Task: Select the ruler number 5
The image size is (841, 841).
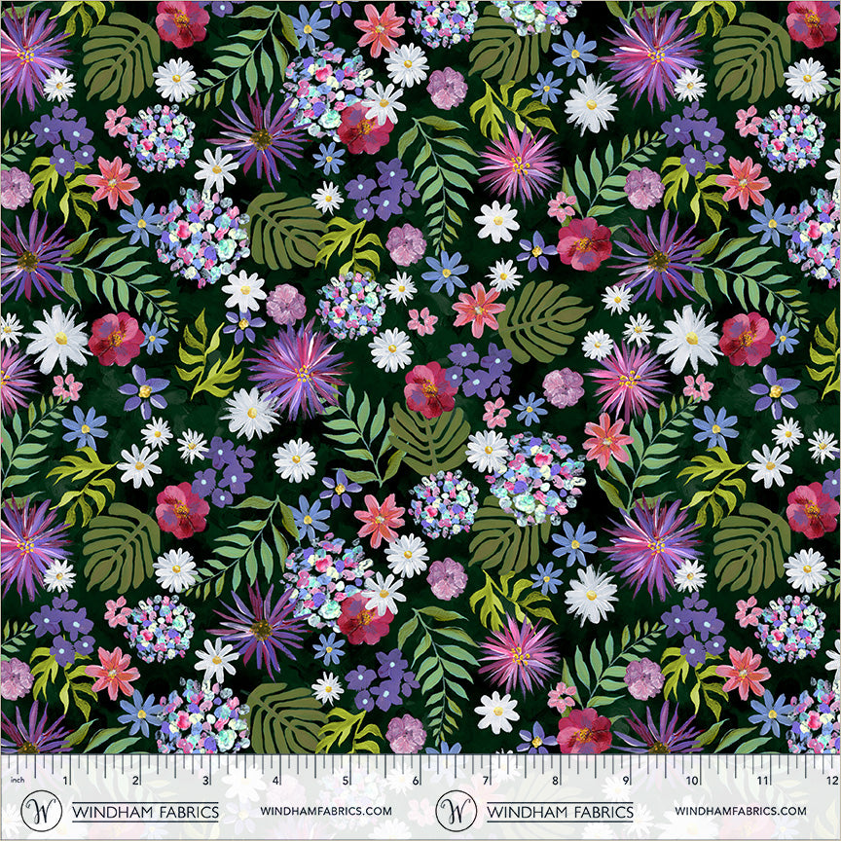Action: pos(346,780)
